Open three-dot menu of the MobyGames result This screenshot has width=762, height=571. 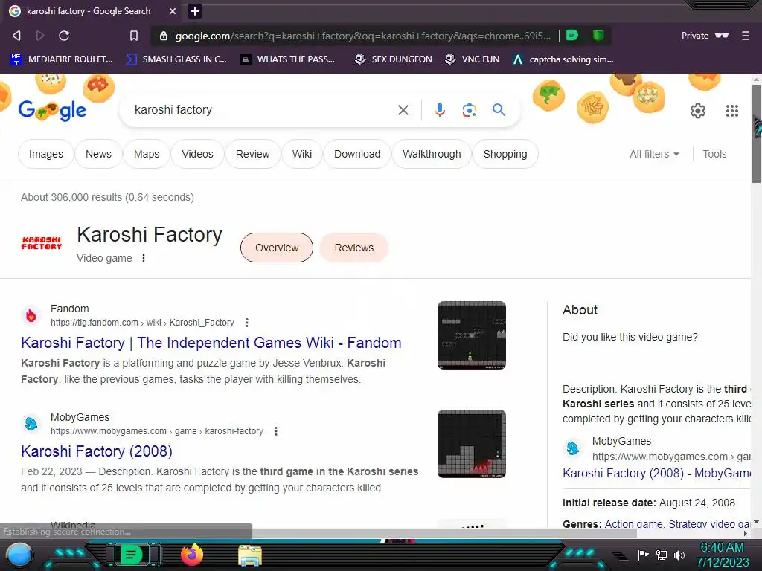[x=276, y=431]
